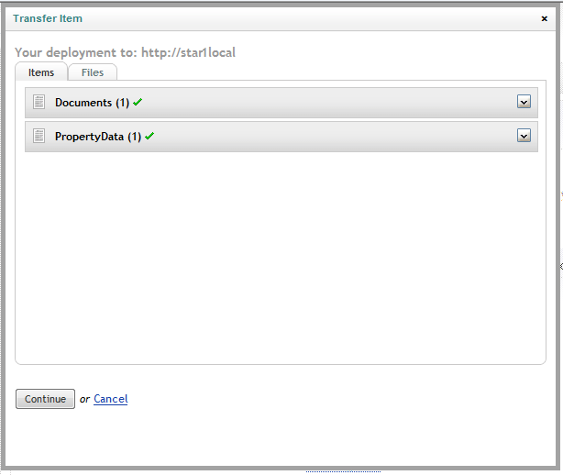Click the deployment URL heading text

click(125, 52)
